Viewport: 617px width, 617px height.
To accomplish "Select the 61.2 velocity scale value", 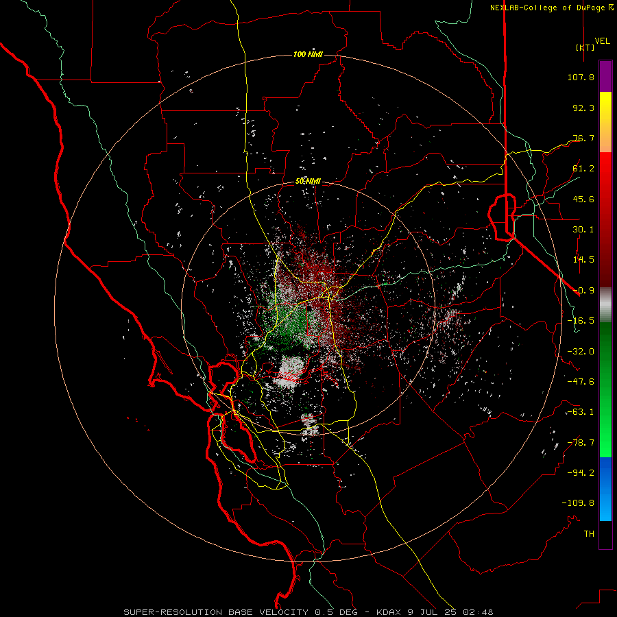I will point(583,169).
